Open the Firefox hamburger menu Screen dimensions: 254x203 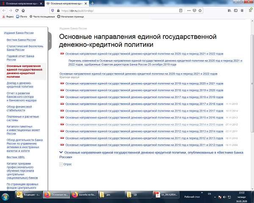pos(251,10)
